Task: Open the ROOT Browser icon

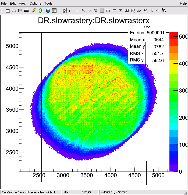Action: [x=54, y=11]
